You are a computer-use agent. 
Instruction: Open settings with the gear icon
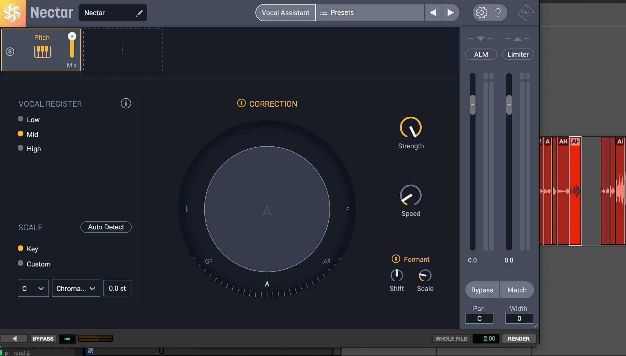(481, 13)
